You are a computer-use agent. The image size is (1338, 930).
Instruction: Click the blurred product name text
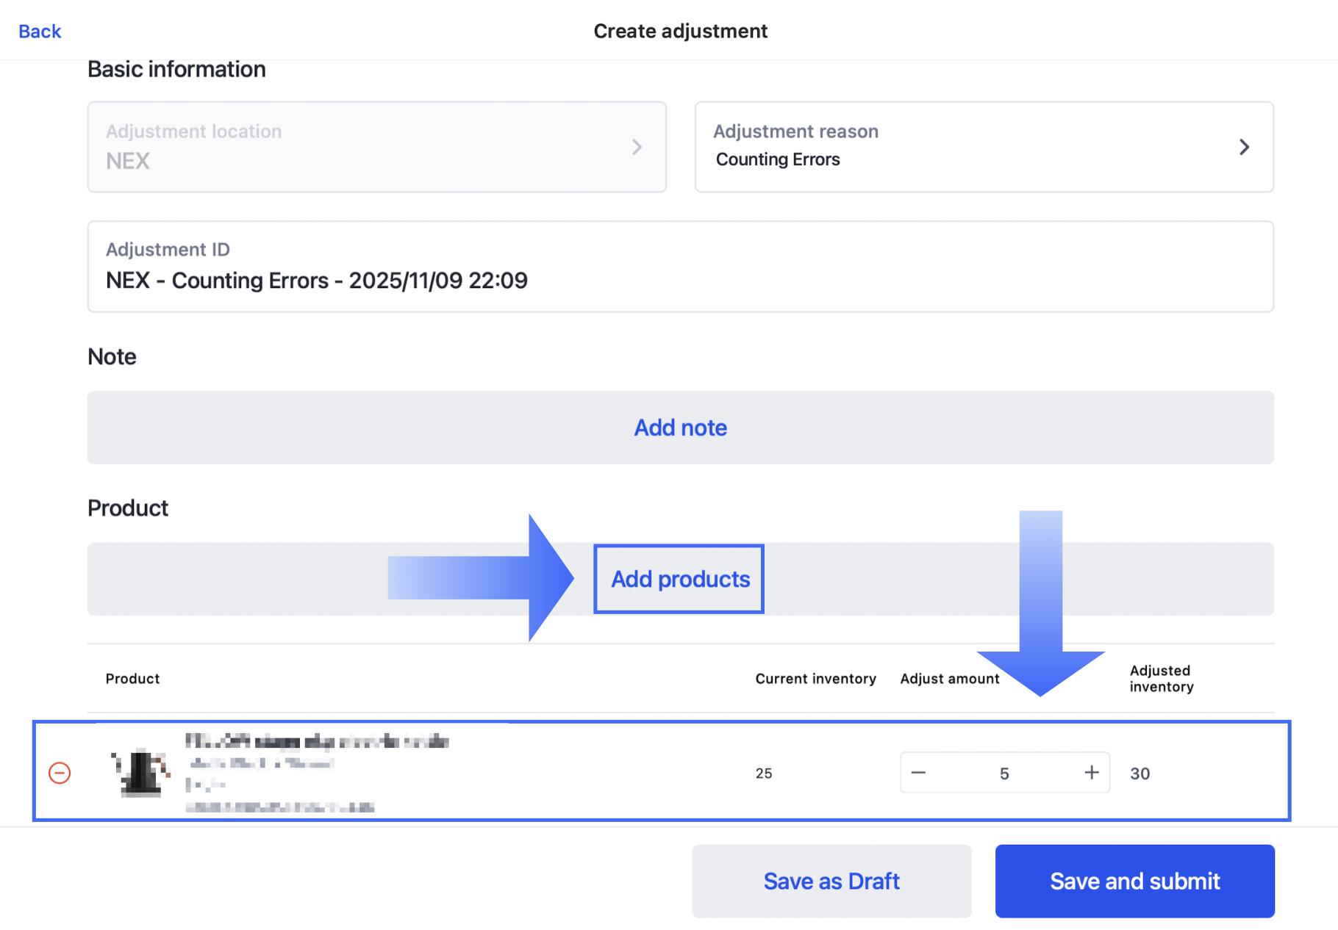click(x=317, y=741)
